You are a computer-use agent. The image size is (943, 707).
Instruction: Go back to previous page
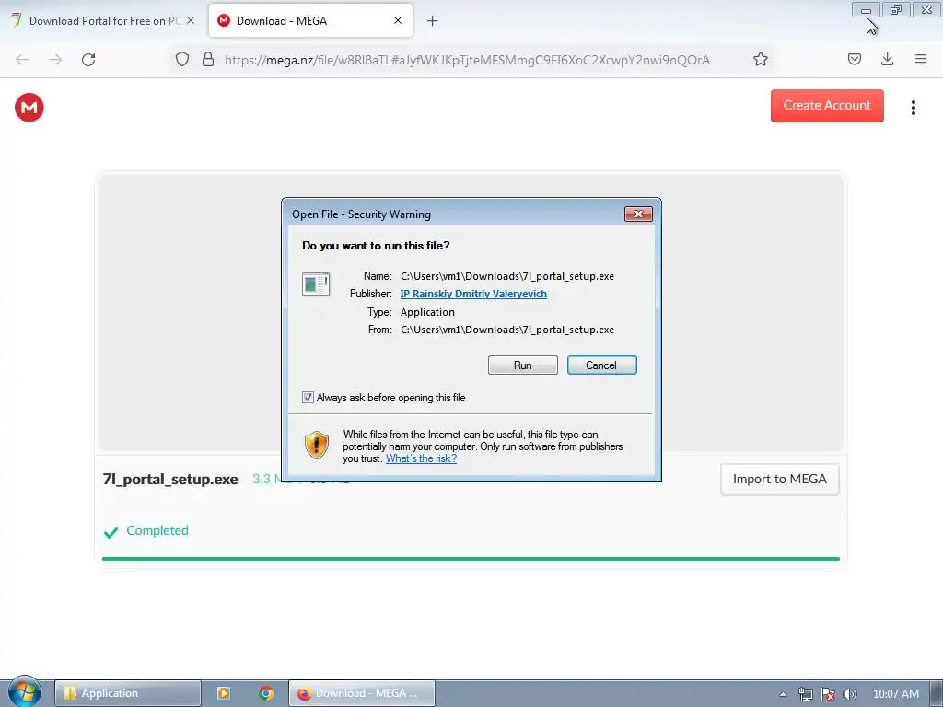pos(22,60)
